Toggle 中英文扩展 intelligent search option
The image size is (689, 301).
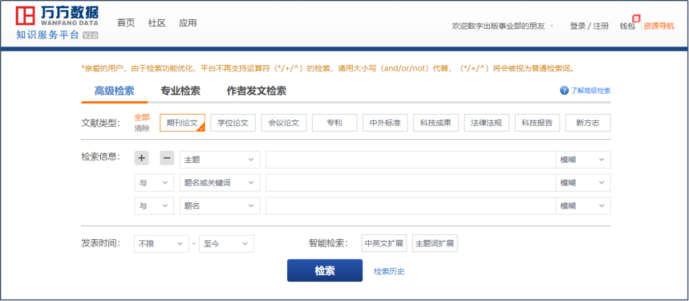tap(385, 243)
